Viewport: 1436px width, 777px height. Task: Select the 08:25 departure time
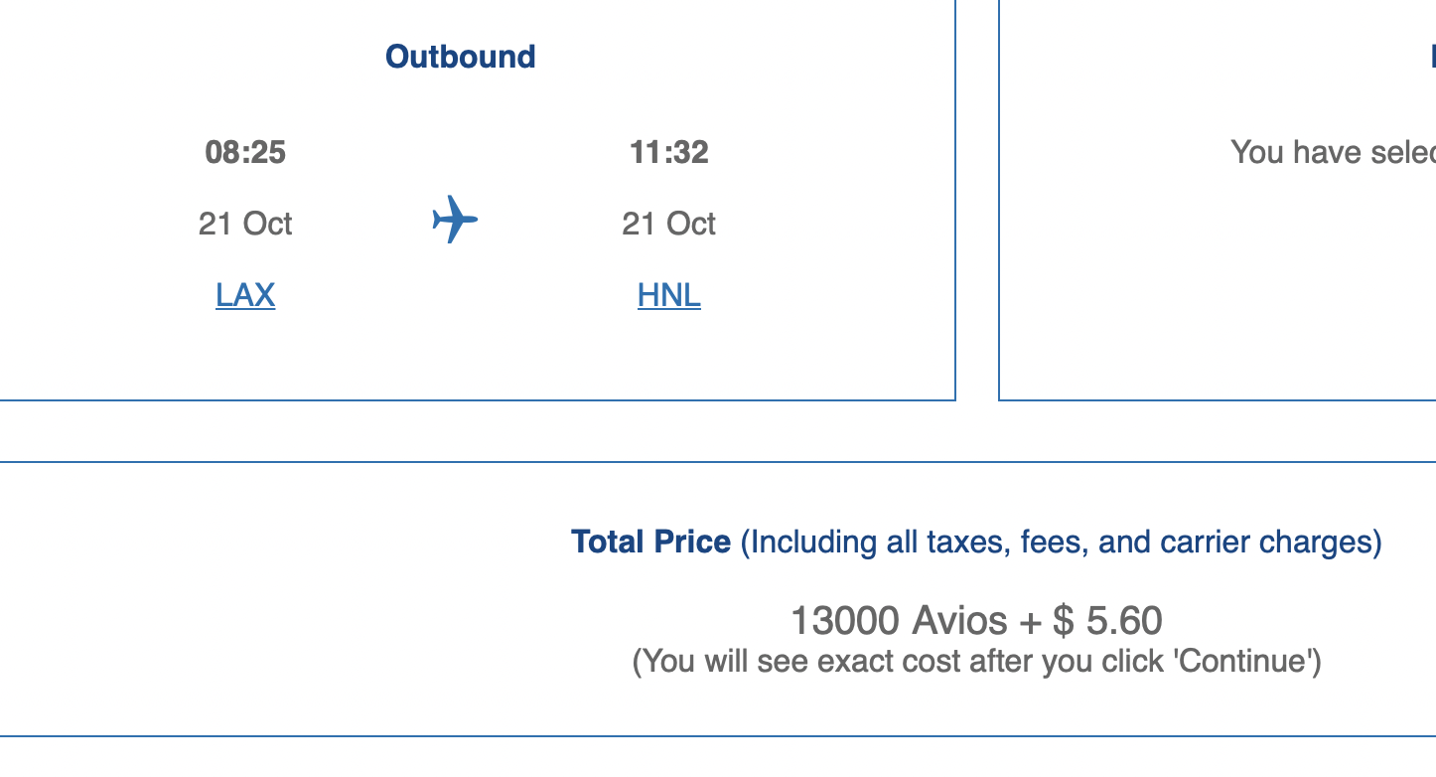[245, 152]
